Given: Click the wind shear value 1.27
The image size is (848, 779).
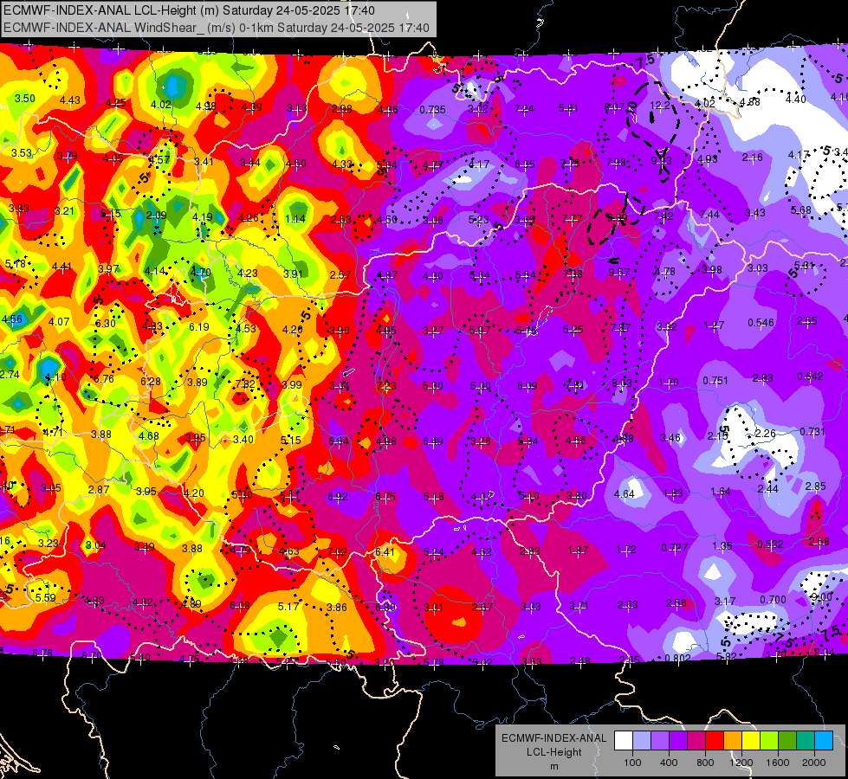Looking at the screenshot, I should 714,325.
